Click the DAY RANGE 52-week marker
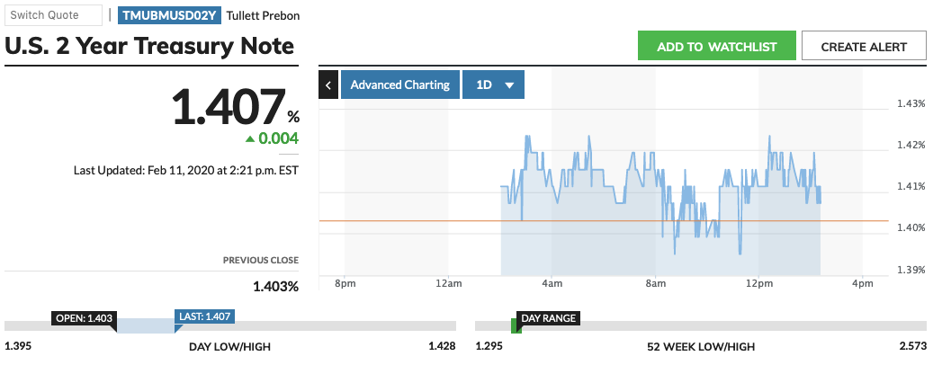This screenshot has width=942, height=365. tap(546, 317)
